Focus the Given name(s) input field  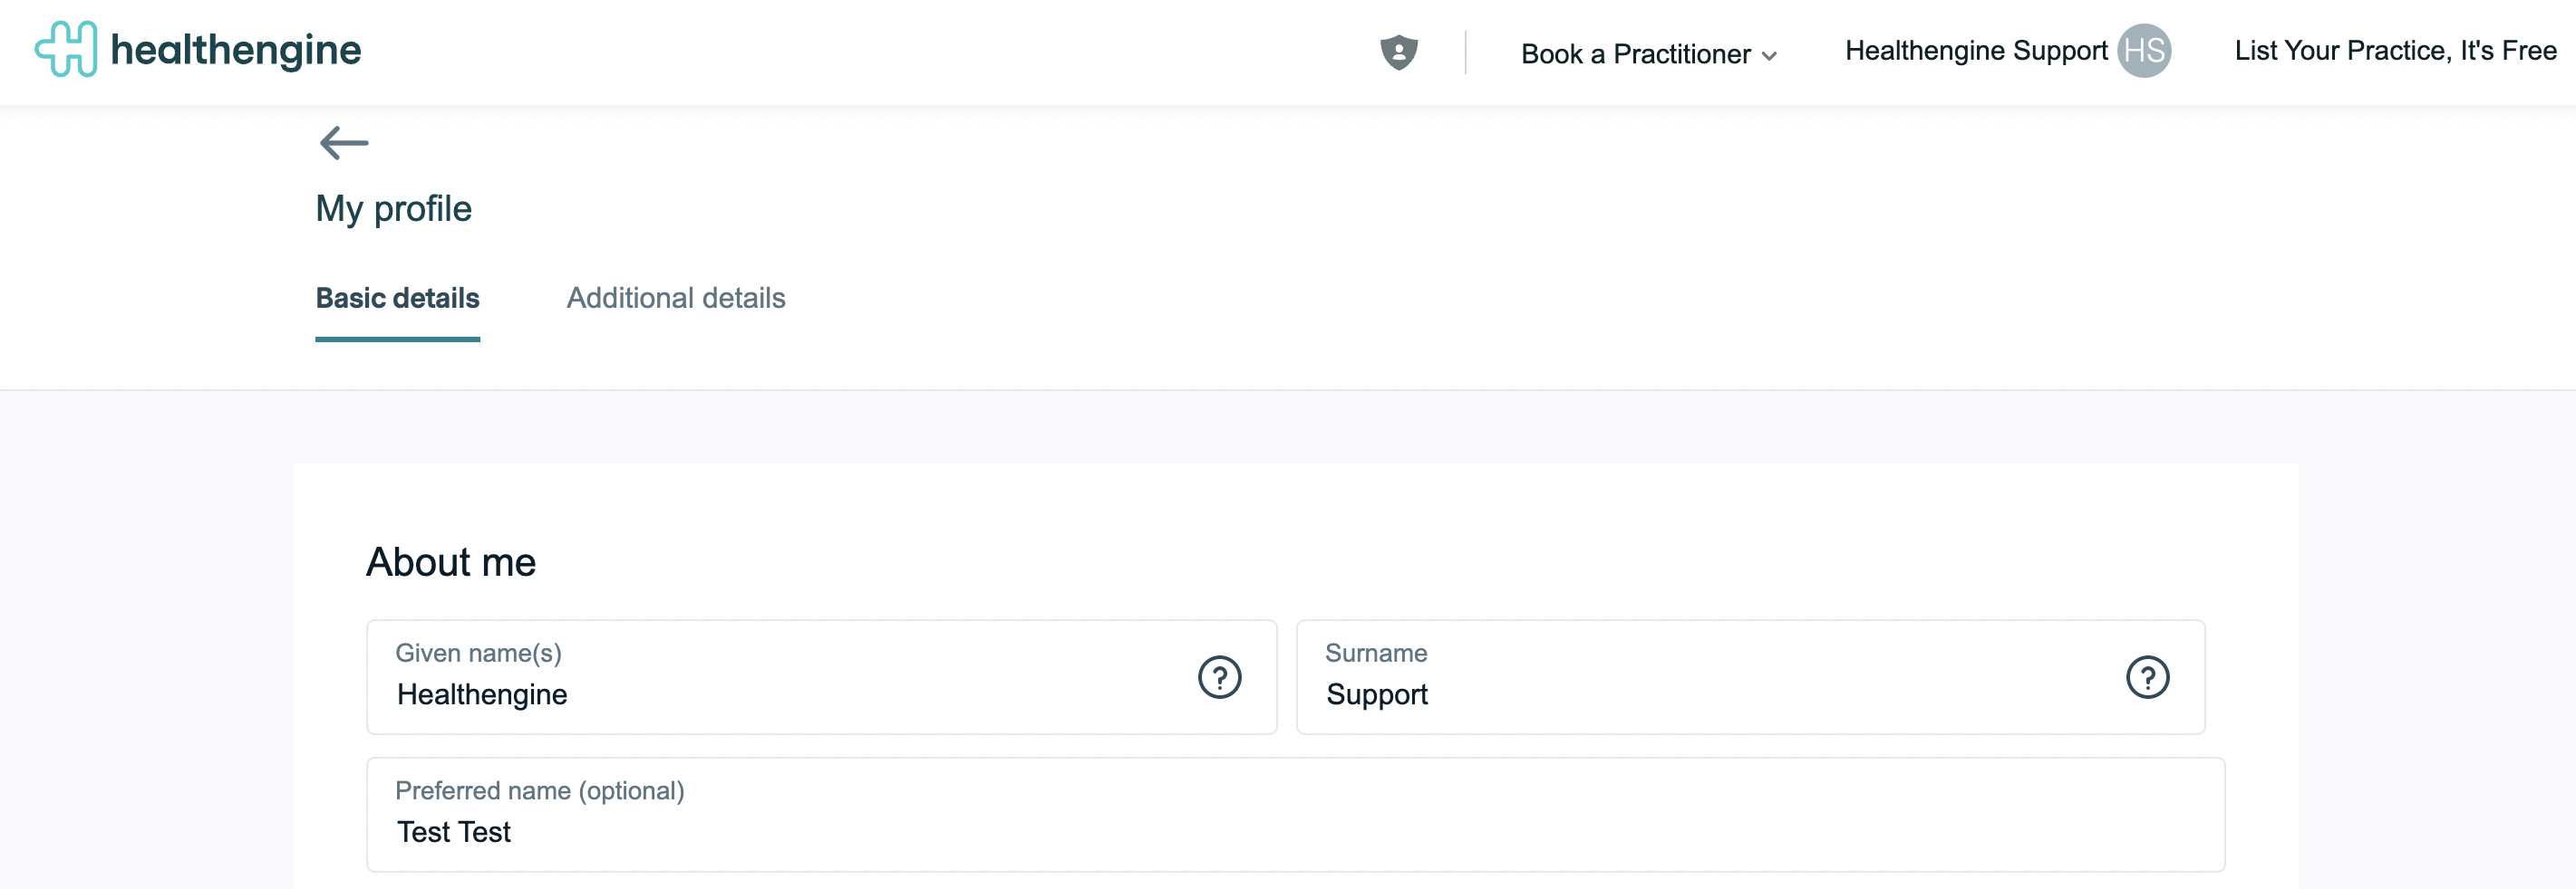click(821, 677)
